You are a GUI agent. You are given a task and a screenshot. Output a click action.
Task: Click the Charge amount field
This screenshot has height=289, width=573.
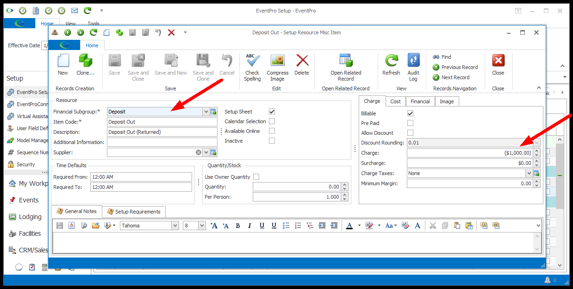coord(470,153)
